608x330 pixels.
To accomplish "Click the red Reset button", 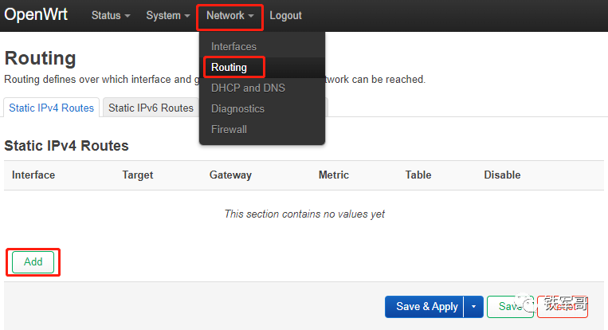I will tap(563, 307).
